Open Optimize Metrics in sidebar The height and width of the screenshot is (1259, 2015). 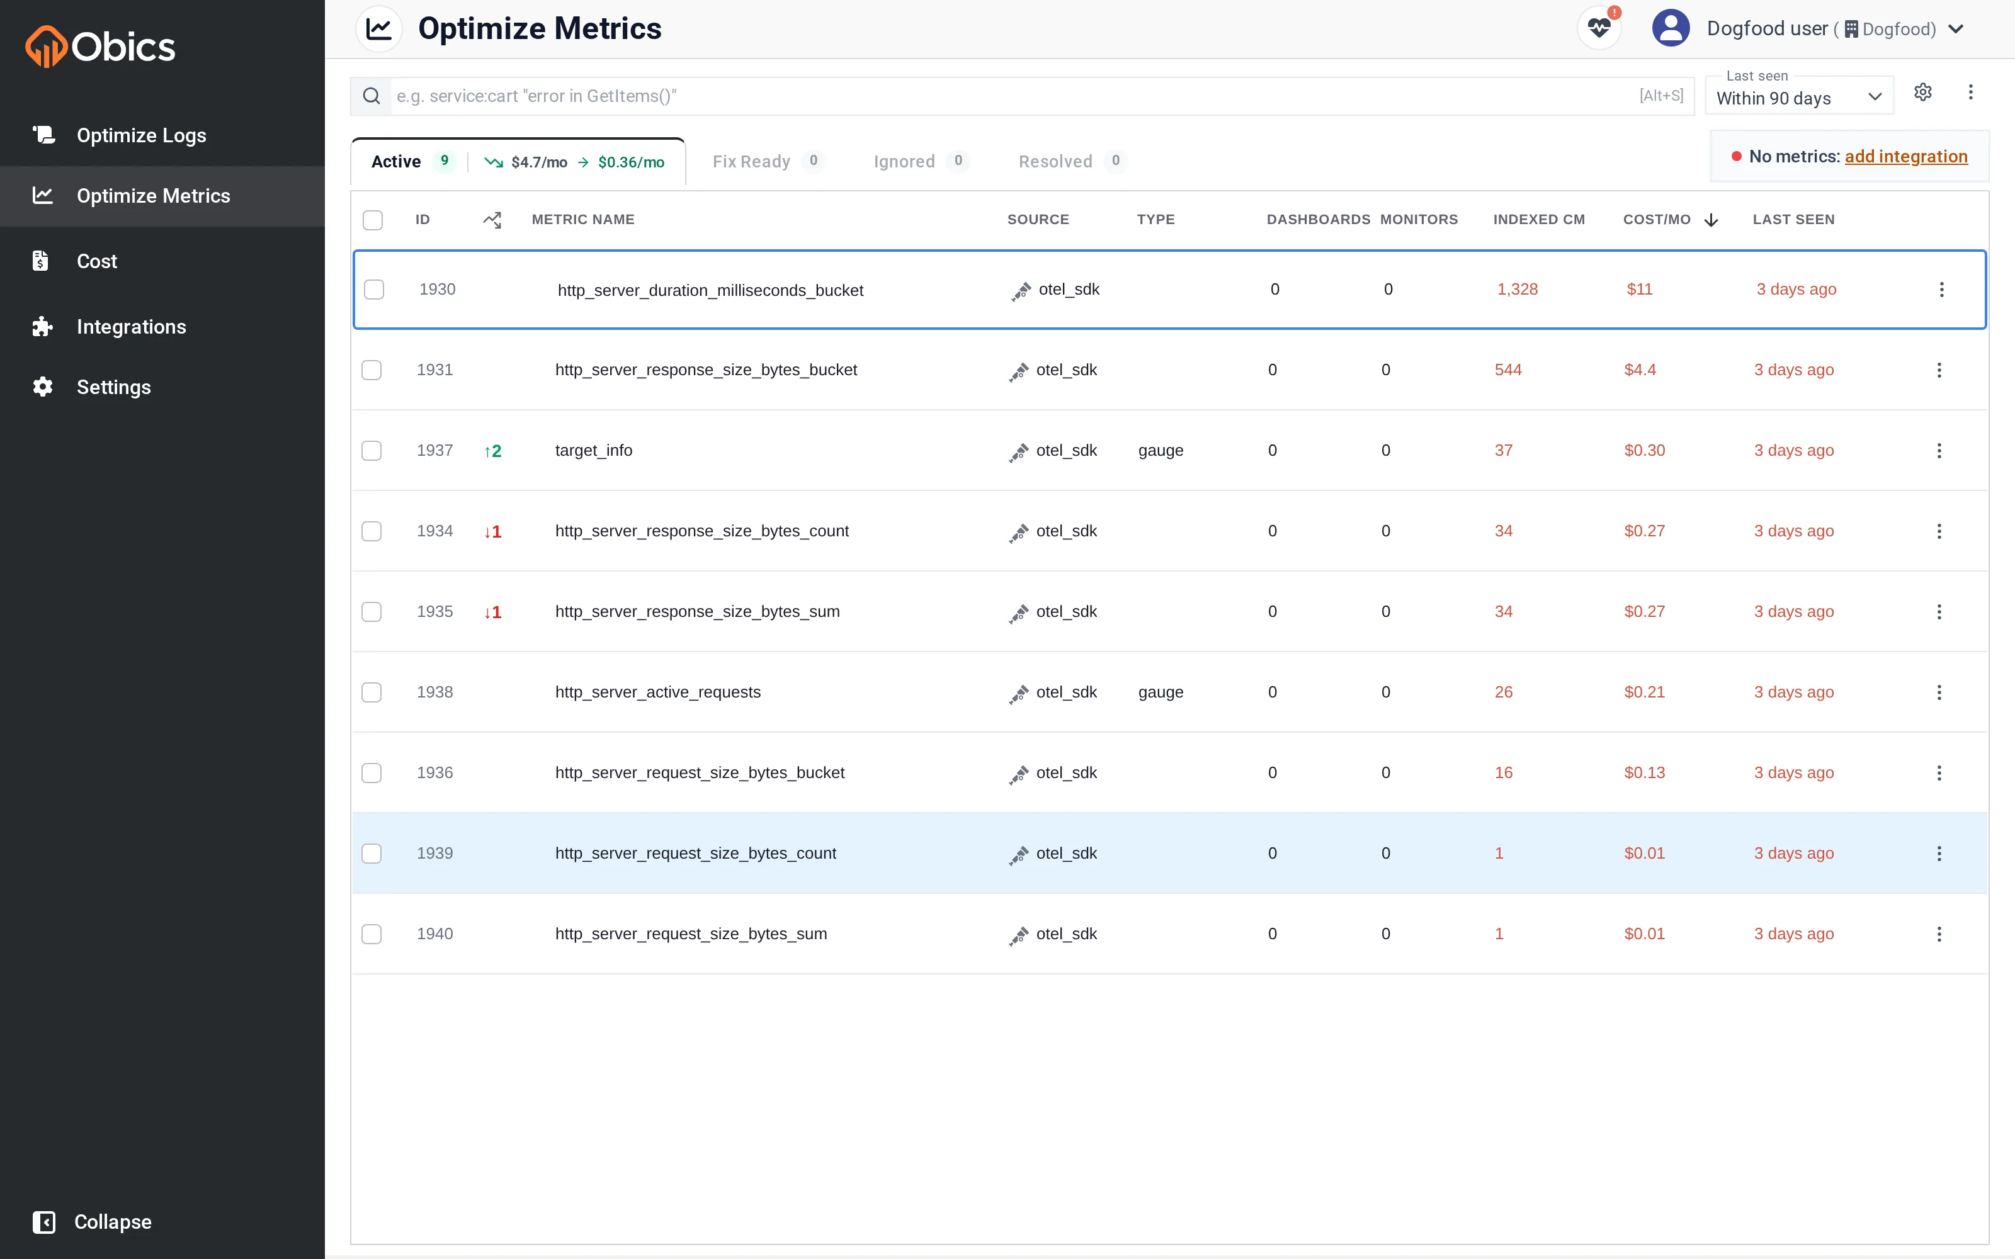point(162,196)
